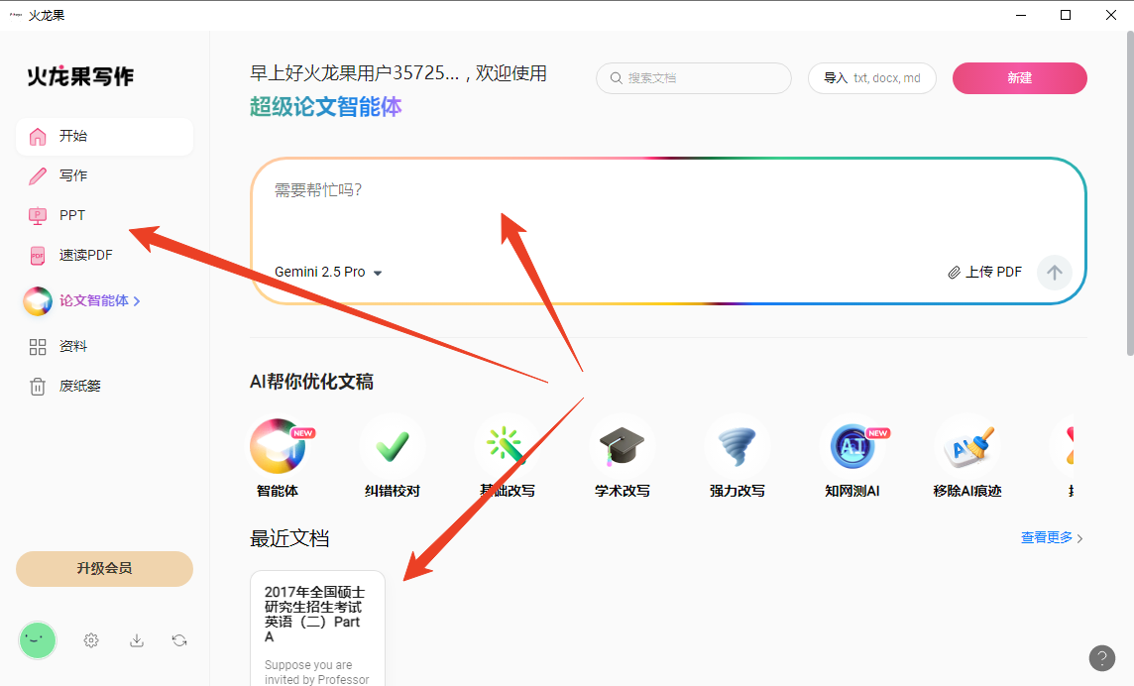Open the 2017年全国硕士研究生招生考试 document card
This screenshot has height=686, width=1134.
coord(317,629)
